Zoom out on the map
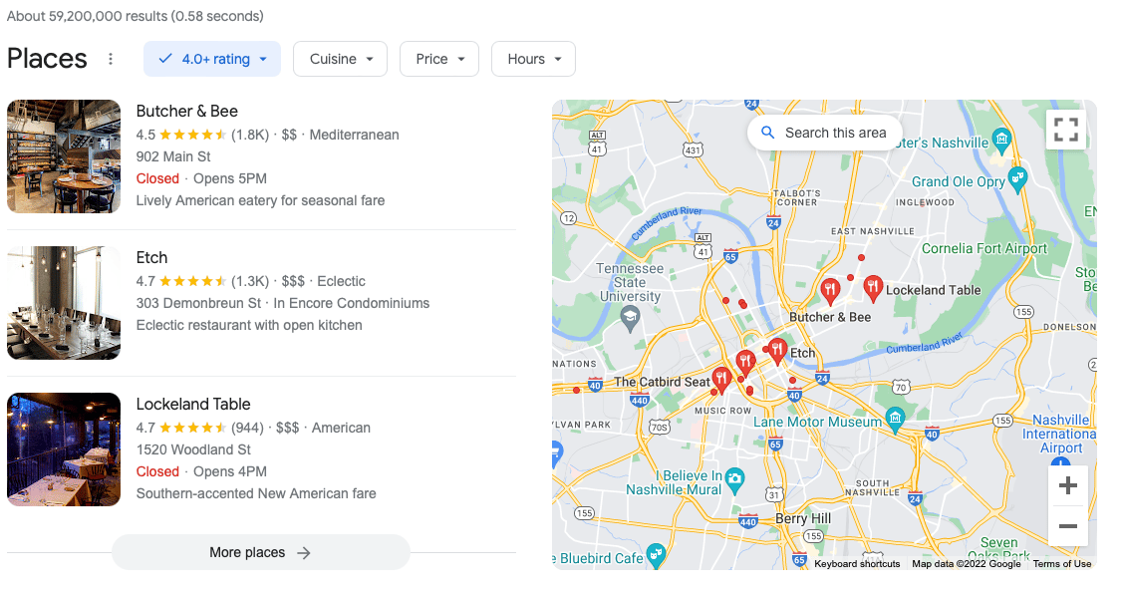This screenshot has height=593, width=1121. [x=1068, y=526]
